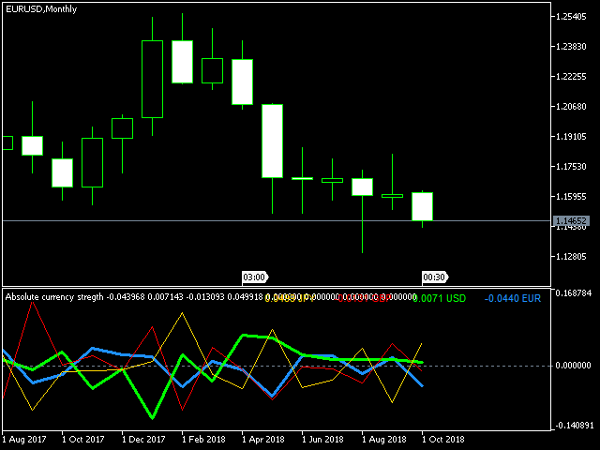Click the green 0.0071 USD strength label
This screenshot has height=450, width=600.
click(439, 298)
